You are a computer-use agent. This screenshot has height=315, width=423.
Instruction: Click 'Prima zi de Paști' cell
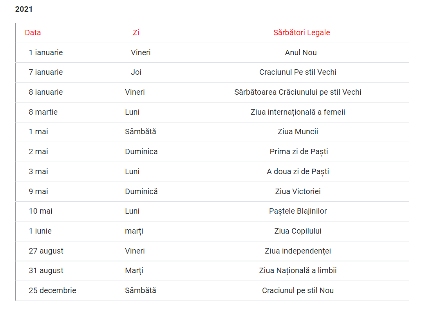pyautogui.click(x=299, y=152)
